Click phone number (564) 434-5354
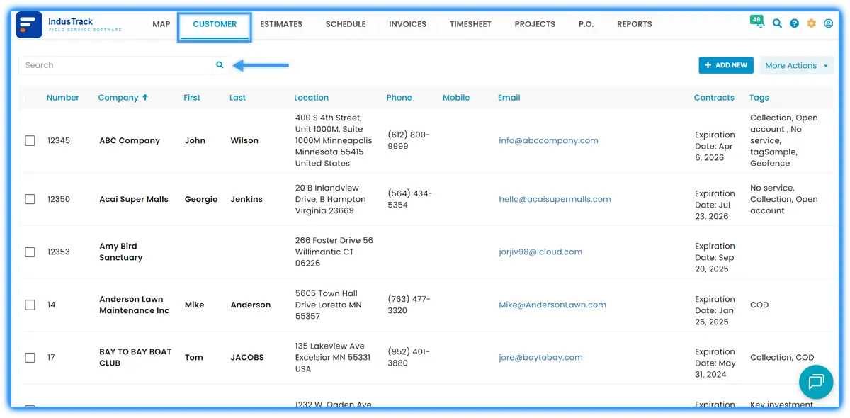Image resolution: width=850 pixels, height=418 pixels. [x=409, y=200]
